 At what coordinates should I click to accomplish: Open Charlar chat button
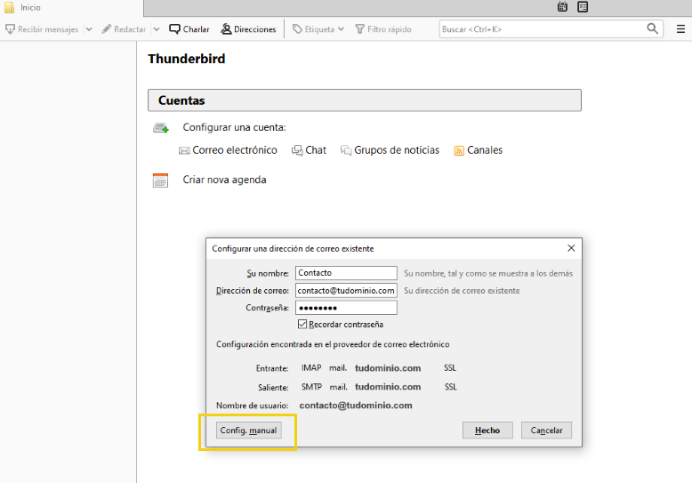coord(189,29)
